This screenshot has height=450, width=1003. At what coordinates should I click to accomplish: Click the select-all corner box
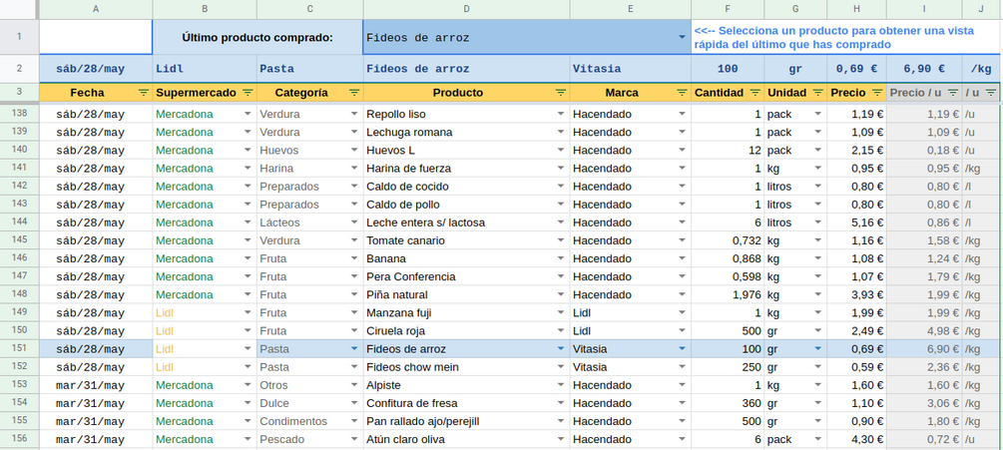pos(19,9)
